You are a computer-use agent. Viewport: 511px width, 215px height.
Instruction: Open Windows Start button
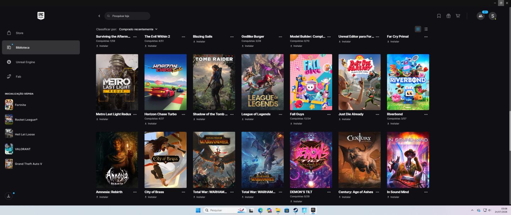(198, 210)
